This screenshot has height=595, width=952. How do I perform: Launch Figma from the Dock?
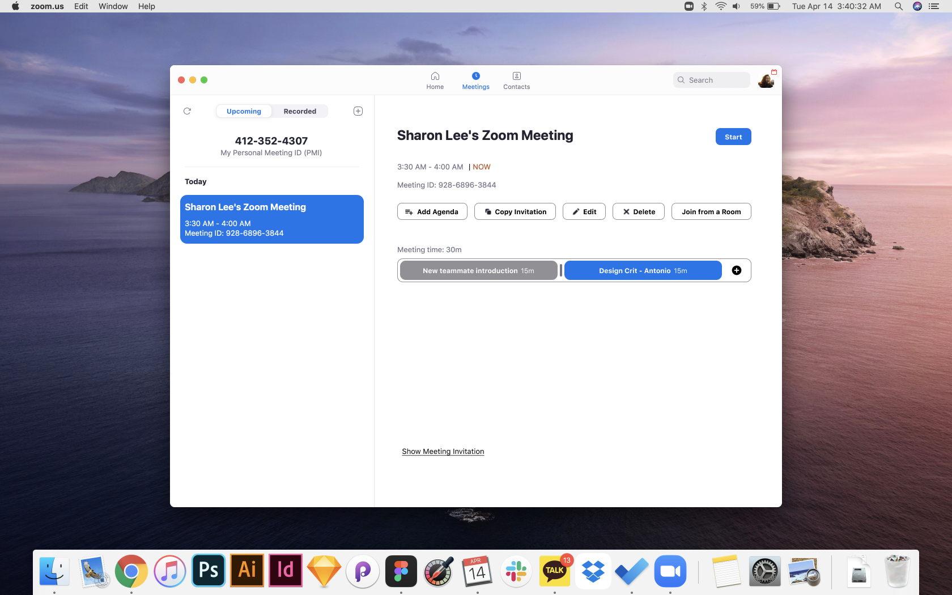point(401,571)
